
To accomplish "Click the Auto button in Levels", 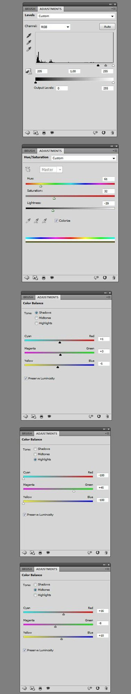I will point(107,26).
